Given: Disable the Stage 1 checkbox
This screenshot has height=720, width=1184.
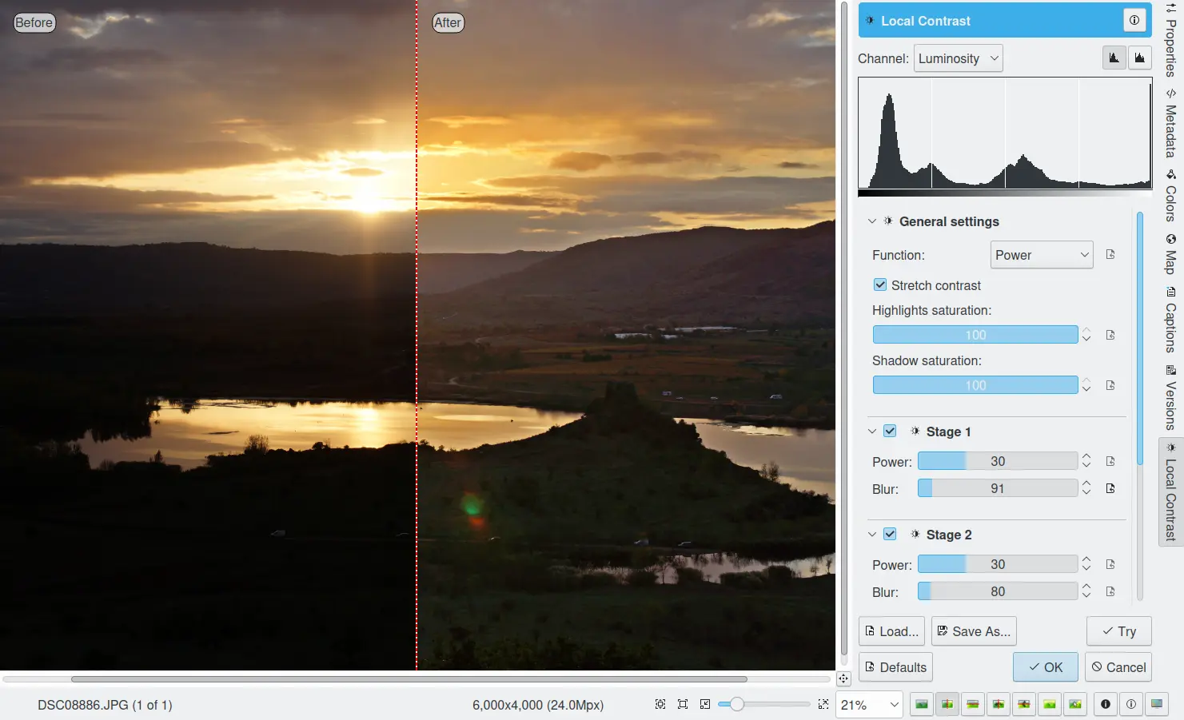Looking at the screenshot, I should click(890, 432).
